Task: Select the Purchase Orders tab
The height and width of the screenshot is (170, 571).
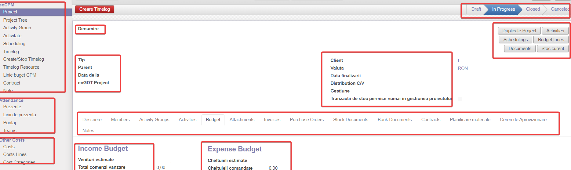Action: coord(307,120)
